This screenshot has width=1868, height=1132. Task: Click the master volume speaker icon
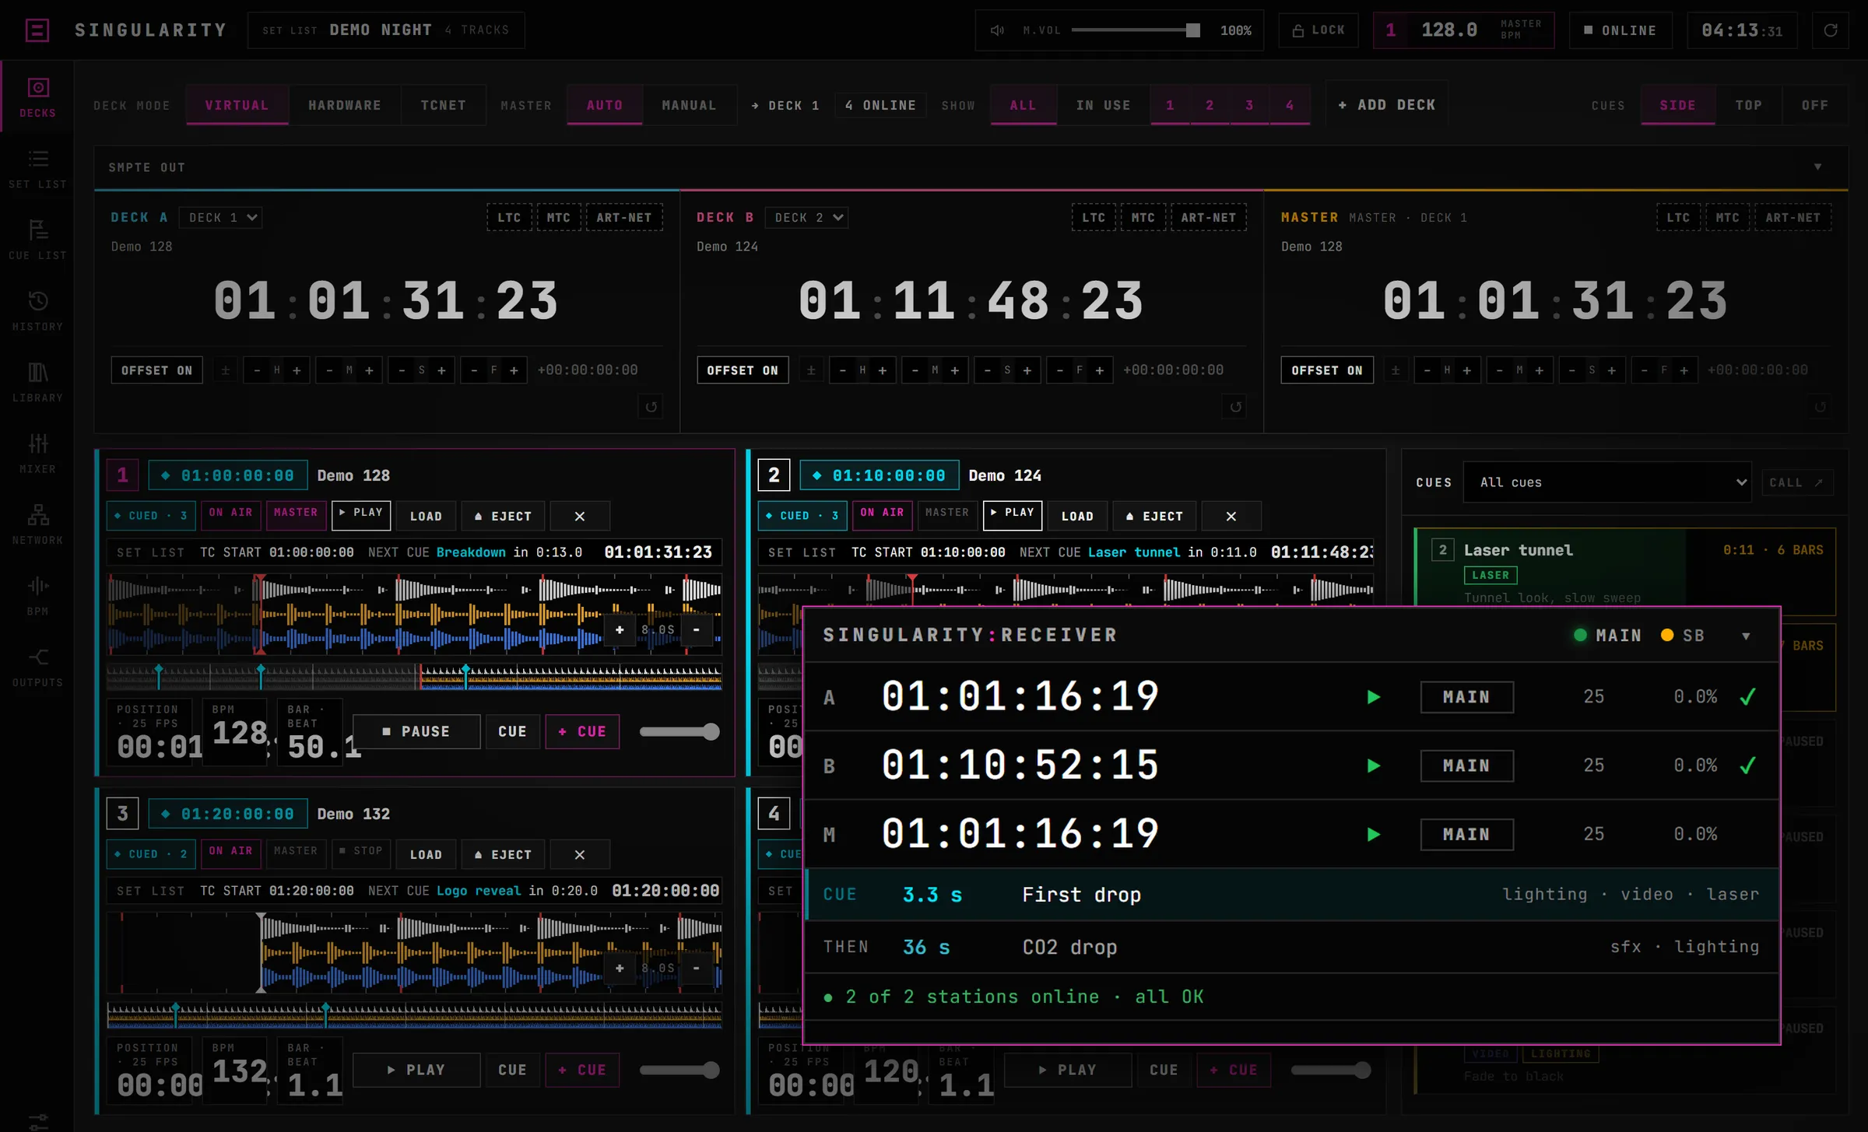997,30
